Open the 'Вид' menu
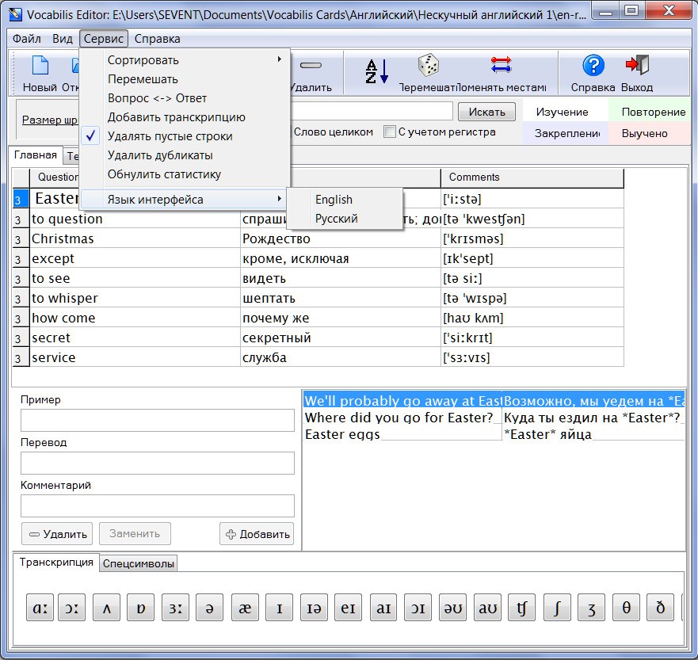The height and width of the screenshot is (660, 698). pyautogui.click(x=63, y=39)
